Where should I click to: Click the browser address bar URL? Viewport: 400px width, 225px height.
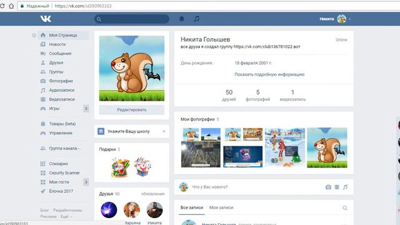pyautogui.click(x=83, y=6)
